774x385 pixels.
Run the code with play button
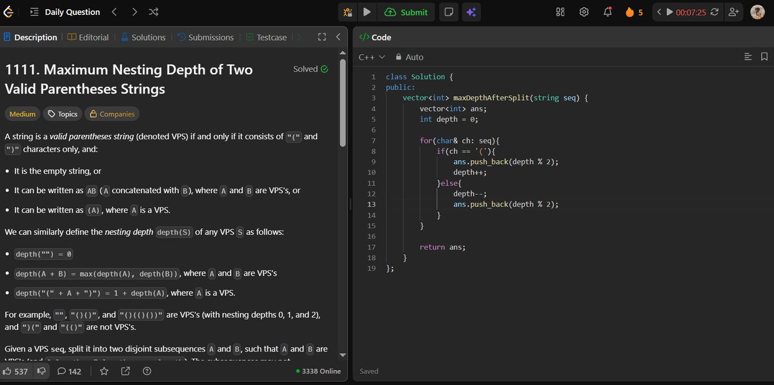(367, 12)
